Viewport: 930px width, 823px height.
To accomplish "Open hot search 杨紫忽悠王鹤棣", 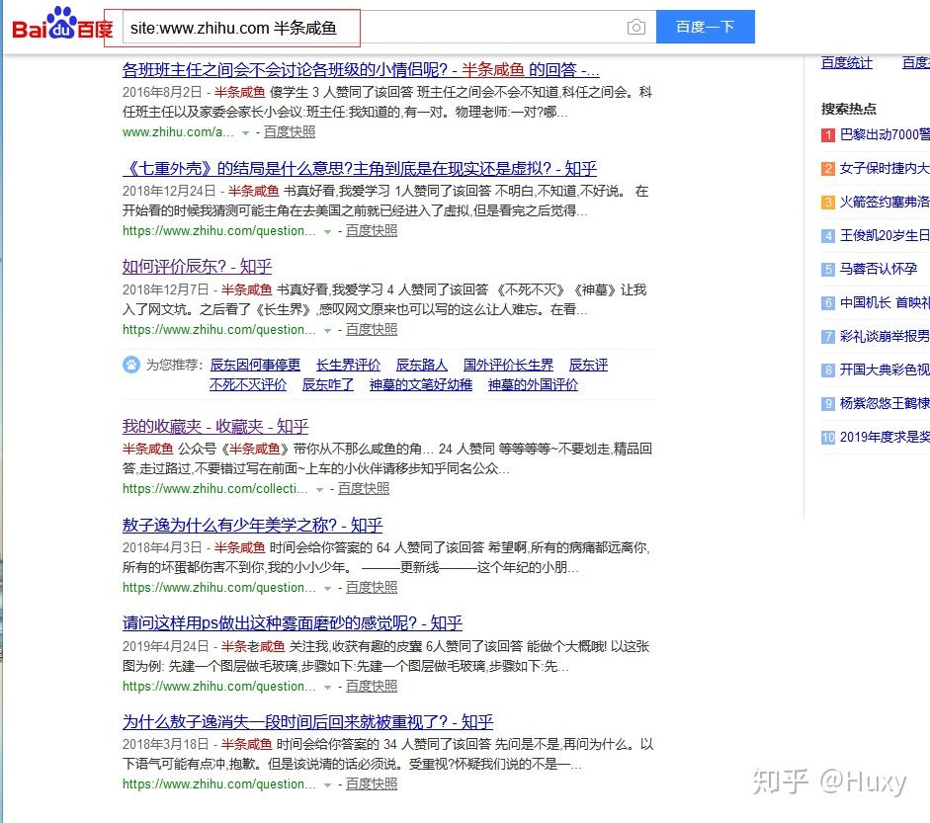I will click(x=885, y=403).
